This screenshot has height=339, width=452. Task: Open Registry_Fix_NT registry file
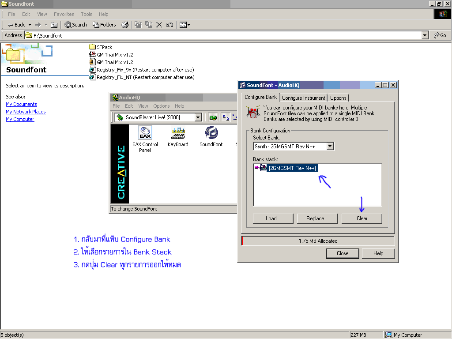pos(142,77)
